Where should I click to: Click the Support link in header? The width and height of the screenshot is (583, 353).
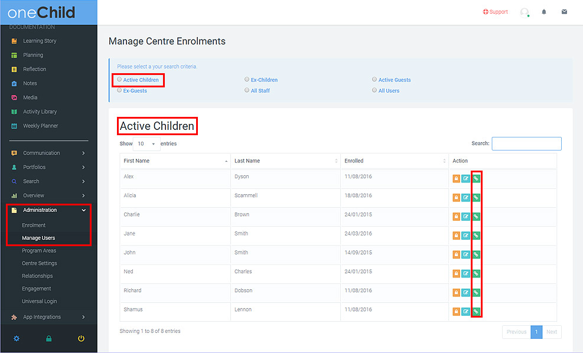(495, 12)
